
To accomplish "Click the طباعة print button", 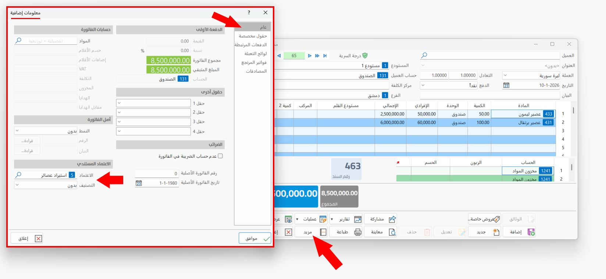I will point(346,232).
